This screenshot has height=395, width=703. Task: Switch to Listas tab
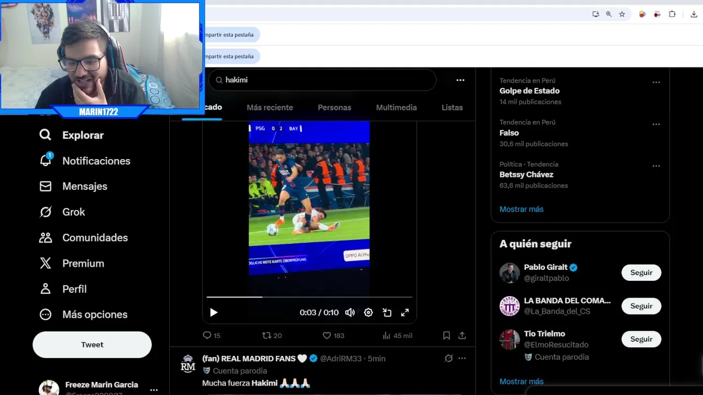click(452, 108)
